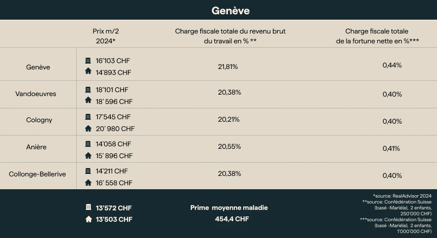Viewport: 437px width, 238px height.
Task: Select the Vandoeuvres row label
Action: coord(36,94)
